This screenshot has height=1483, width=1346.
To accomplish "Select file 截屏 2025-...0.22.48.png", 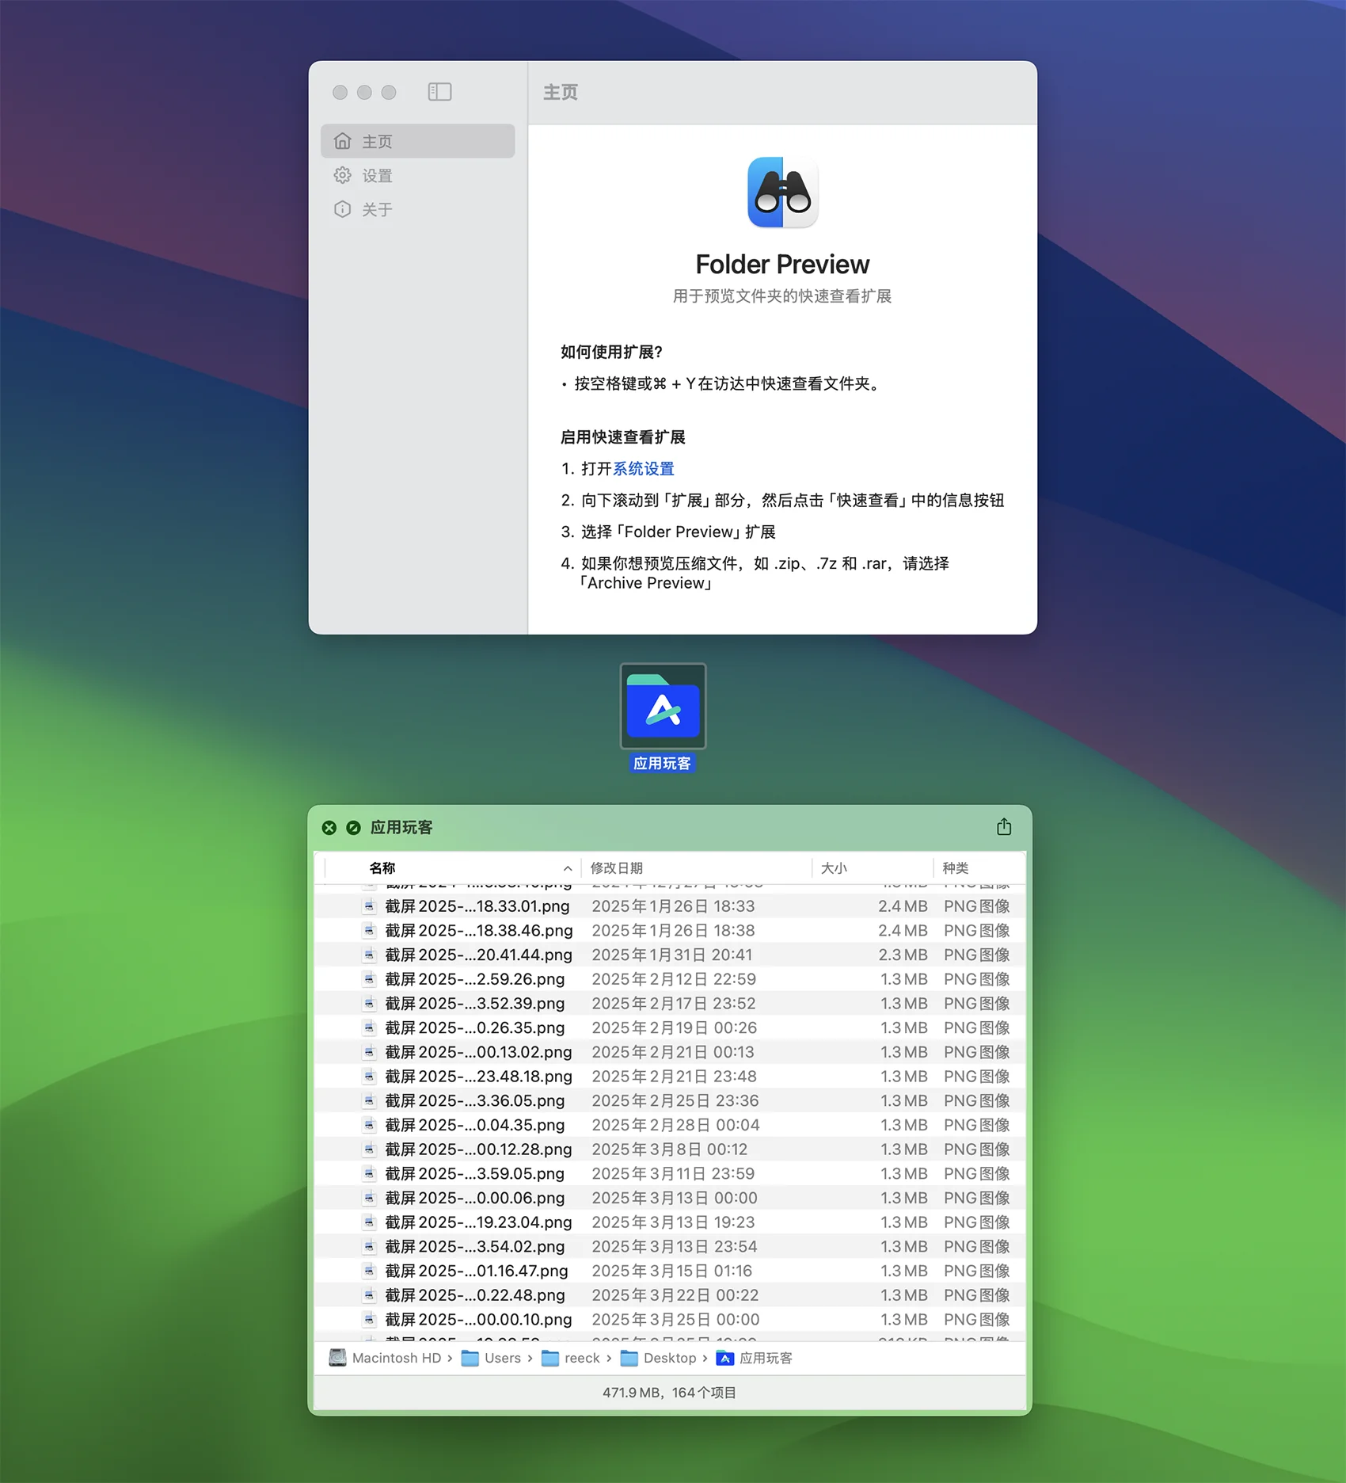I will 670,1295.
